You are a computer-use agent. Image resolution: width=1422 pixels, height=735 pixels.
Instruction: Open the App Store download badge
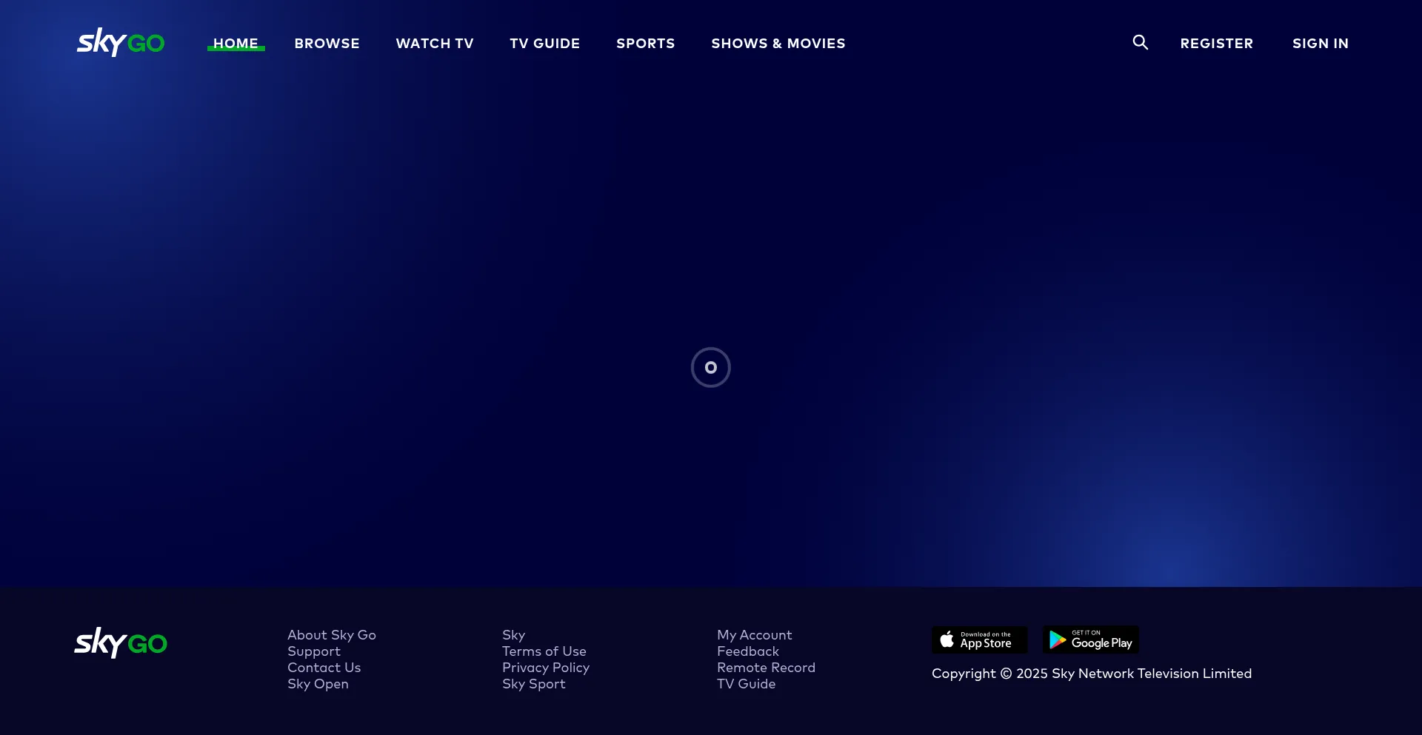(x=979, y=640)
